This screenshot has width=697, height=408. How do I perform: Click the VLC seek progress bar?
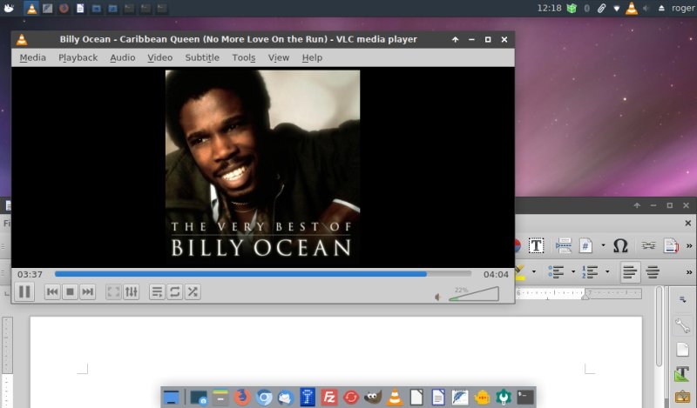pos(261,274)
